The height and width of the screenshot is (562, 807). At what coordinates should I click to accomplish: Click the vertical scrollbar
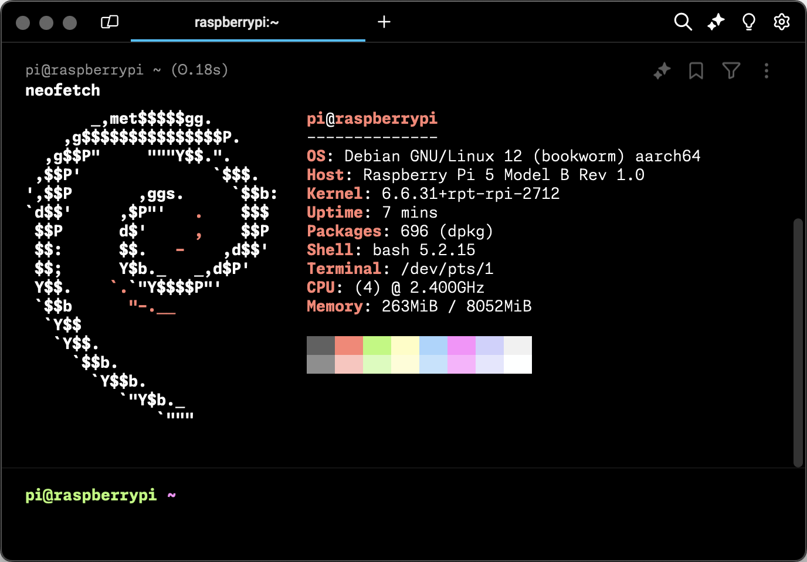click(798, 343)
